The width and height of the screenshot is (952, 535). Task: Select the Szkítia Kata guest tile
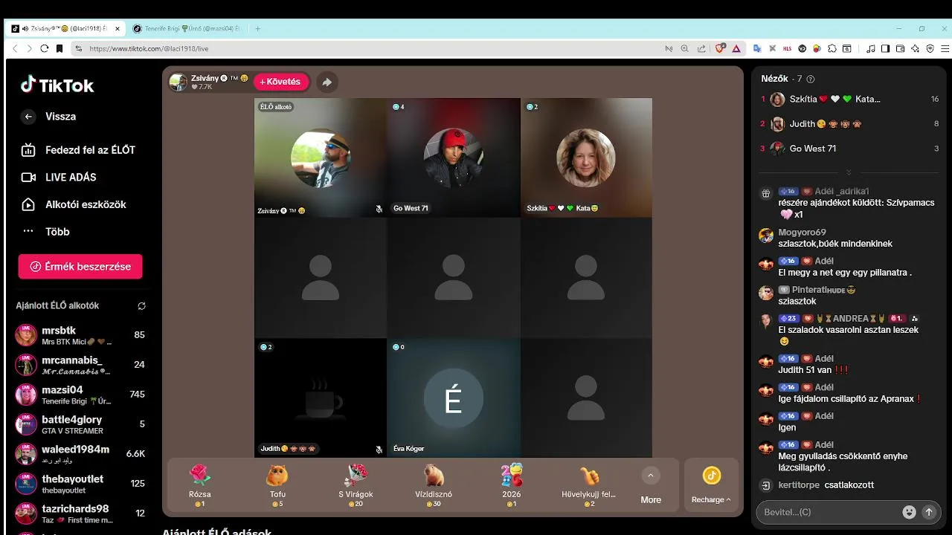[586, 158]
